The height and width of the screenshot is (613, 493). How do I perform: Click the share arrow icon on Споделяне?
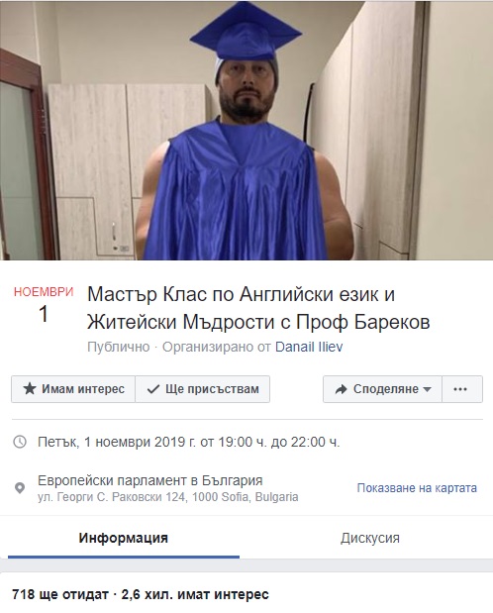click(342, 389)
